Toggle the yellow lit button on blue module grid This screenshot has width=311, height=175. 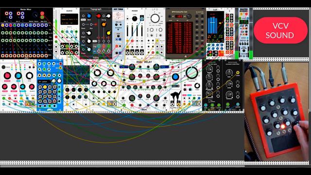point(45,87)
